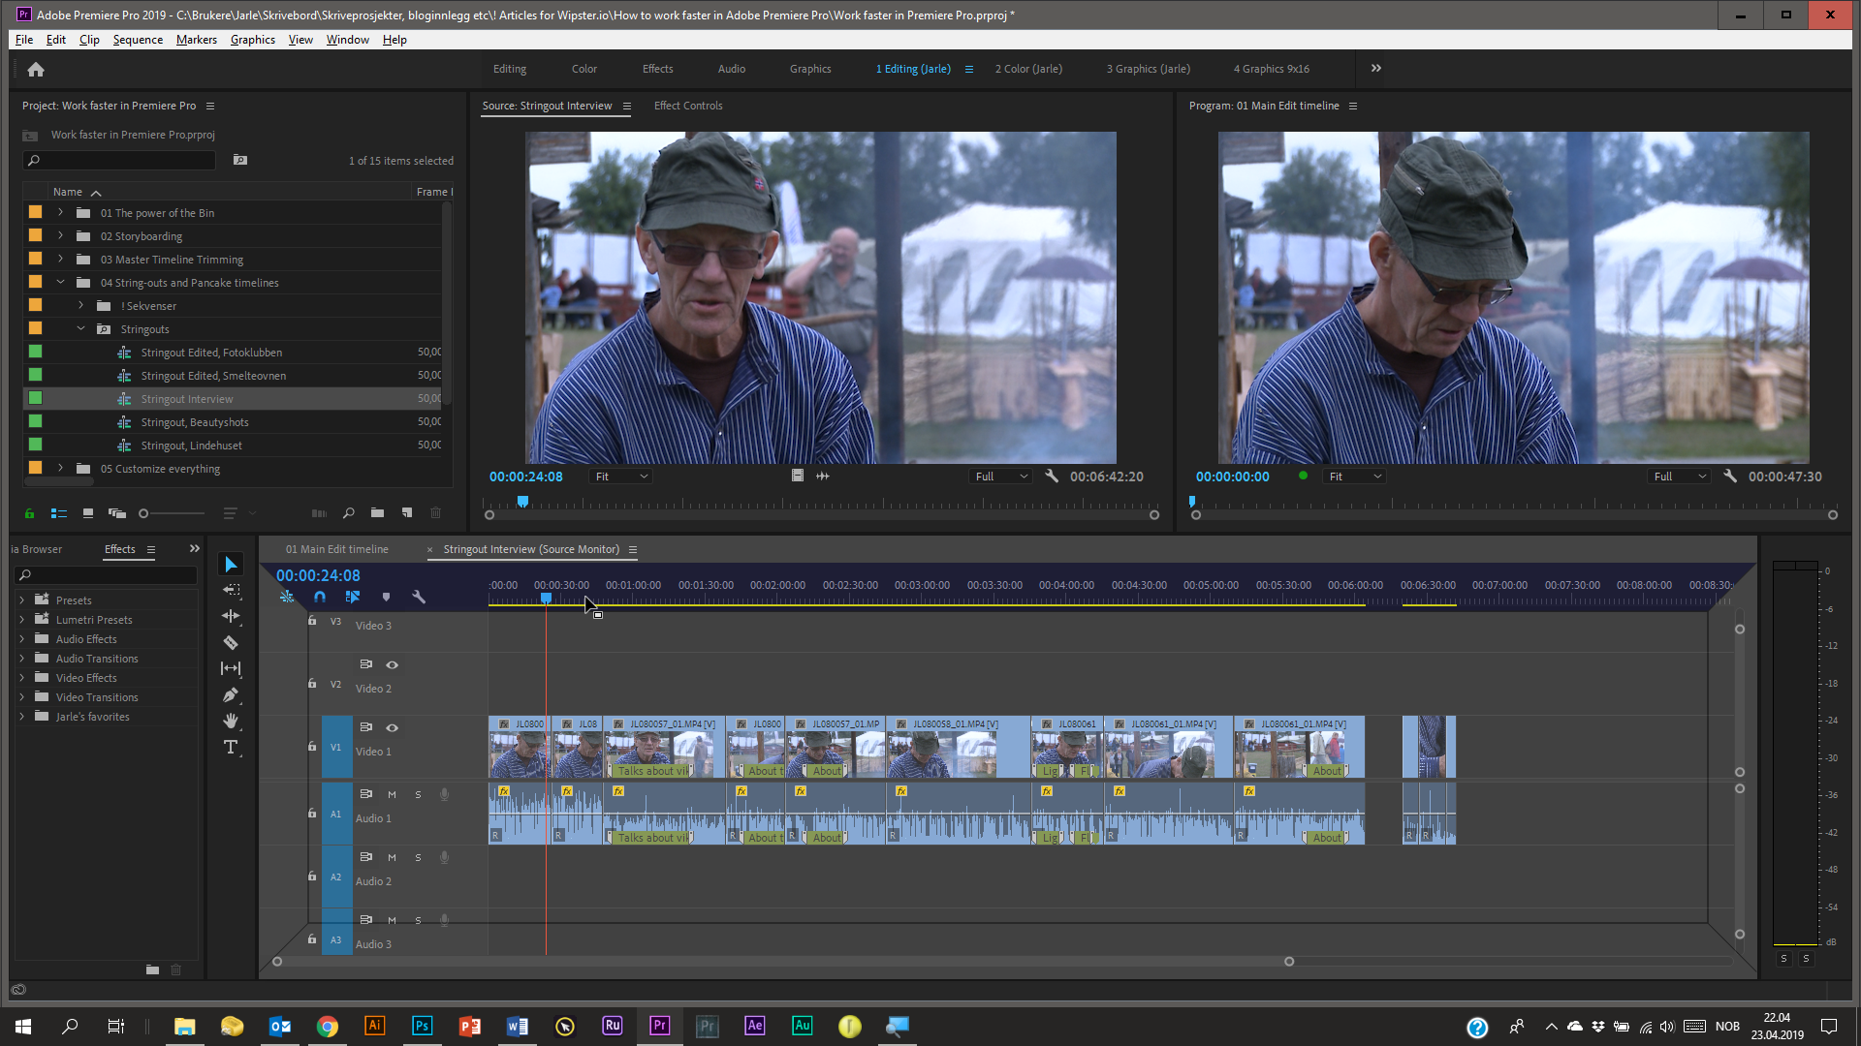Switch to 01 Main Edit timeline tab
1861x1046 pixels.
pos(336,549)
